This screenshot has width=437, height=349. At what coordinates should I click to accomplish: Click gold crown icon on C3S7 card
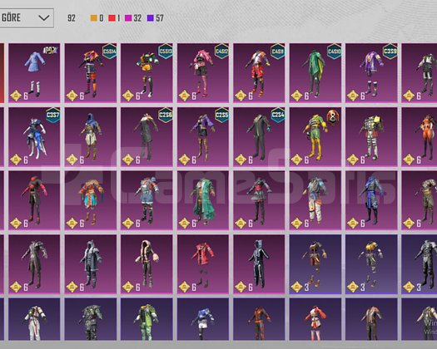(x=16, y=160)
